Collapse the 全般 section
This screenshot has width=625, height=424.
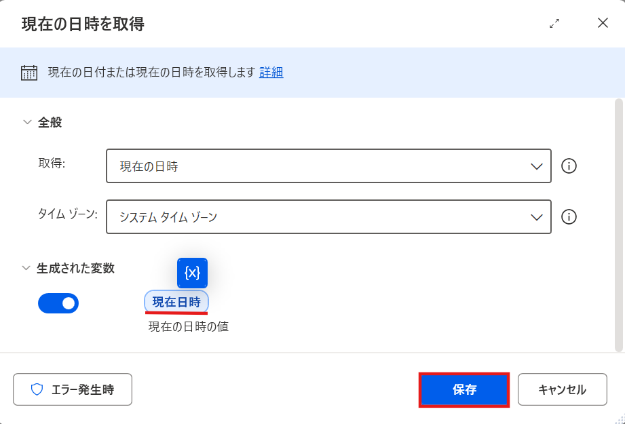pyautogui.click(x=26, y=123)
